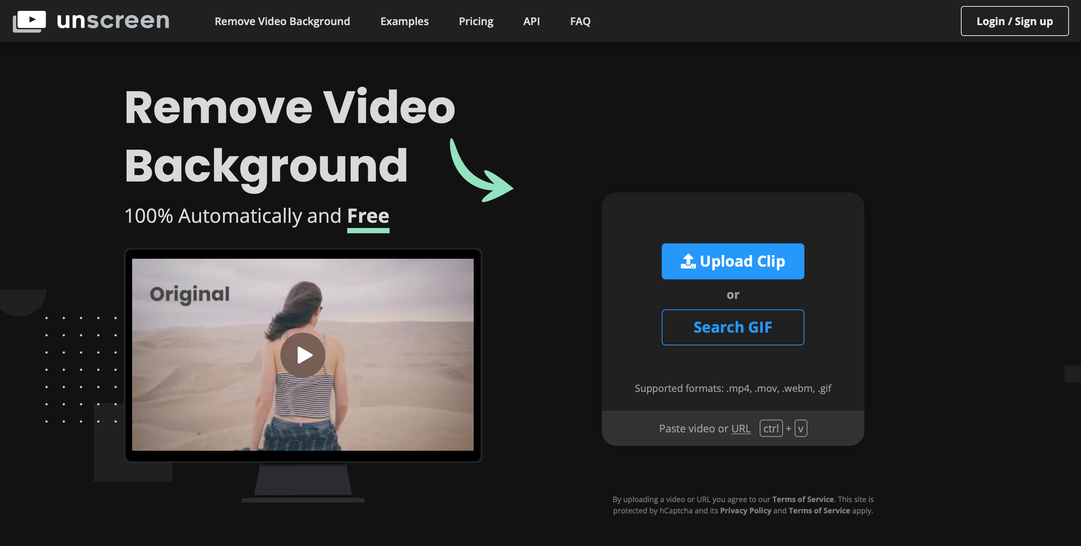Viewport: 1081px width, 546px height.
Task: Open the API menu link
Action: pyautogui.click(x=531, y=21)
